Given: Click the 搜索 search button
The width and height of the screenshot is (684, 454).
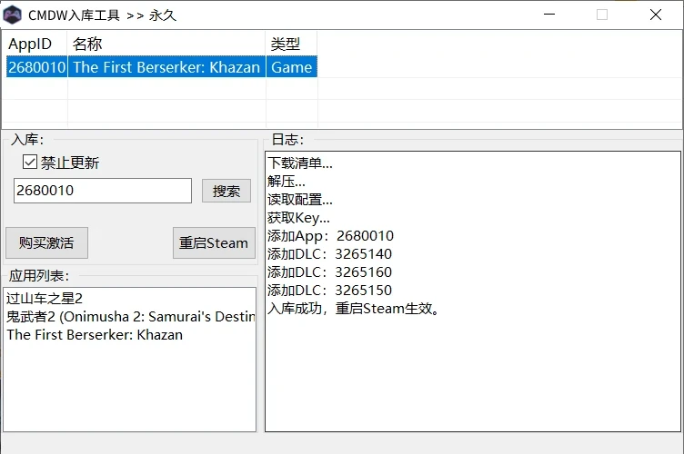Looking at the screenshot, I should point(226,191).
